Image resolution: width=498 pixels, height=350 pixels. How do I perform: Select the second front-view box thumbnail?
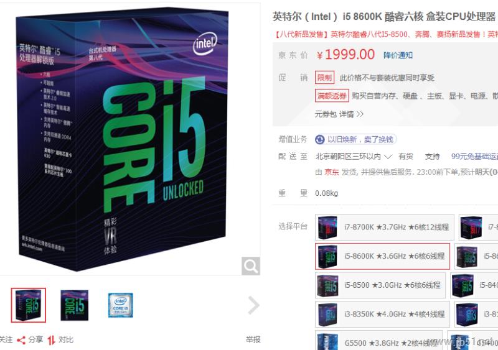[x=74, y=305]
